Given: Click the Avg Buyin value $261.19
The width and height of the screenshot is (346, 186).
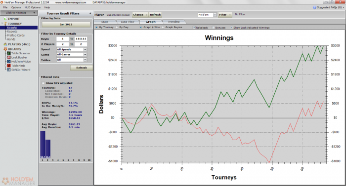Looking at the screenshot, I should (74, 124).
